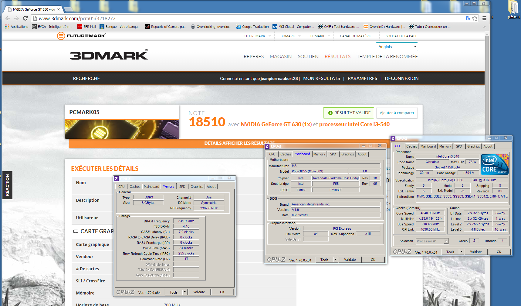Viewport: 521px width, 306px height.
Task: Click the translate icon in address bar
Action: click(468, 18)
